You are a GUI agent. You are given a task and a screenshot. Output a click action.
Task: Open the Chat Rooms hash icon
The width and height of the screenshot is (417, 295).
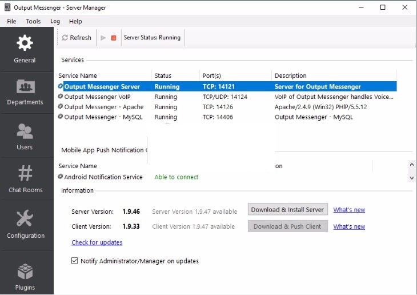coord(25,173)
